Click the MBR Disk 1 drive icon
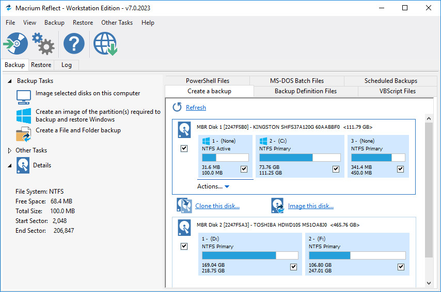The width and height of the screenshot is (441, 292). [x=184, y=130]
